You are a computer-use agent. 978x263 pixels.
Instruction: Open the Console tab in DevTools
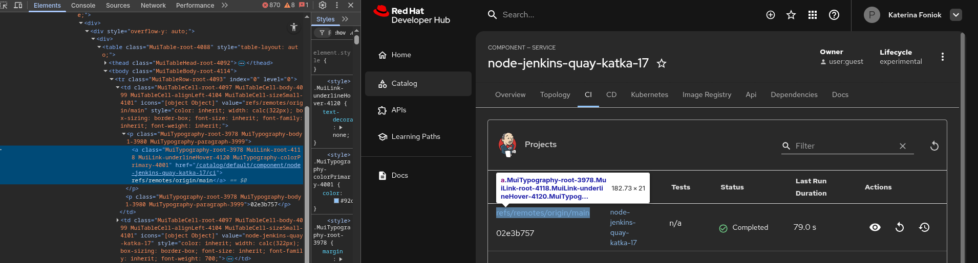(x=83, y=5)
